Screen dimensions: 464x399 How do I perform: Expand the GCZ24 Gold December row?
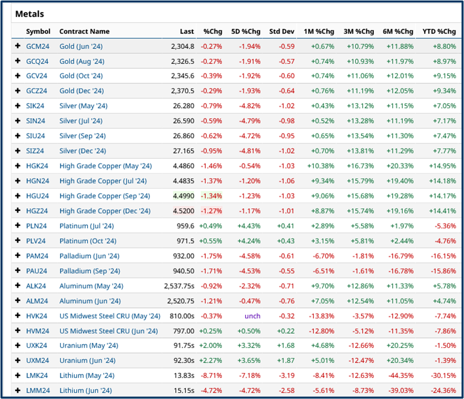(x=18, y=91)
